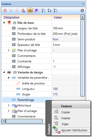The image size is (92, 137).
Task: Collapse the Variante de design node
Action: point(4,72)
